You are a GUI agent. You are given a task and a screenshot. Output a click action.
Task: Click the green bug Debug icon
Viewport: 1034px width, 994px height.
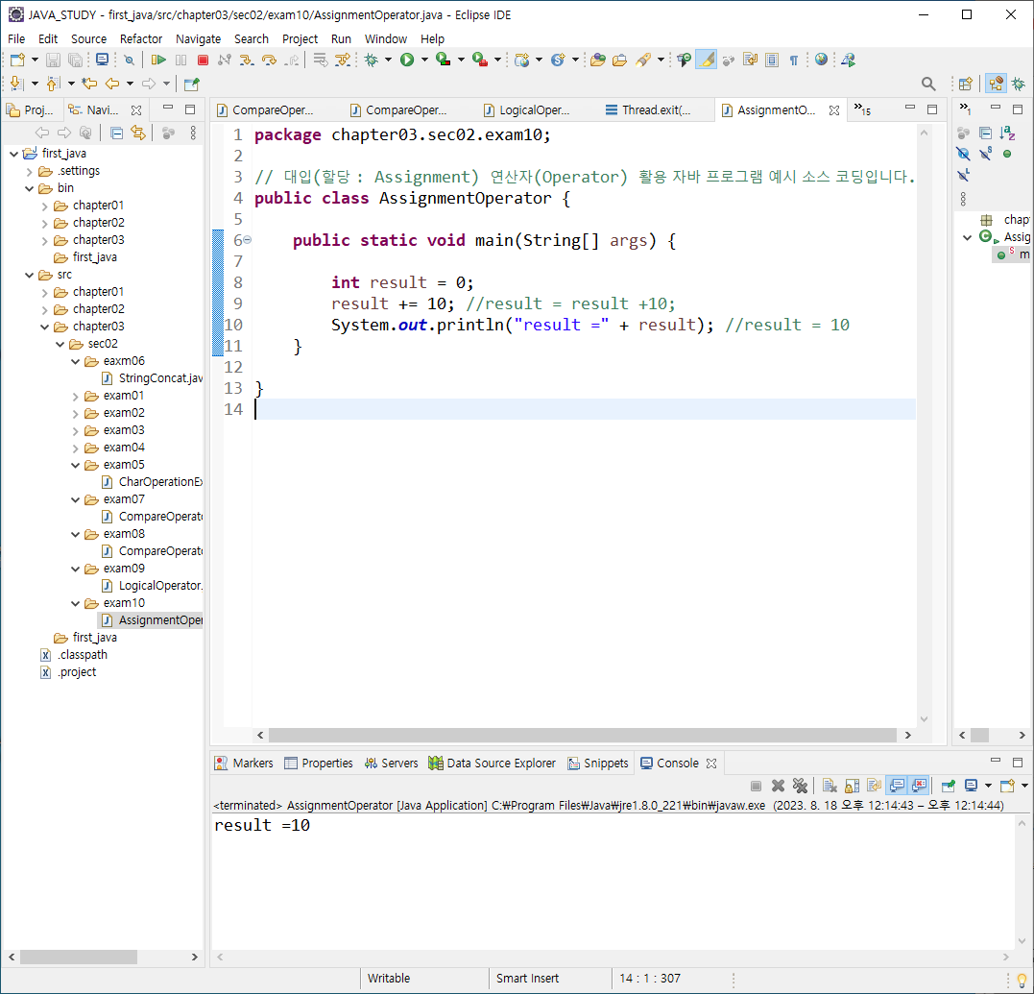pos(372,60)
